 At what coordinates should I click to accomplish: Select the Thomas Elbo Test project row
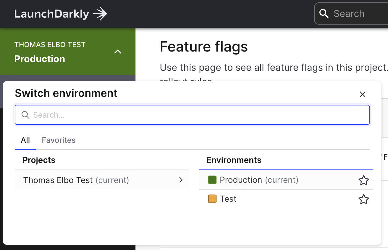[102, 180]
